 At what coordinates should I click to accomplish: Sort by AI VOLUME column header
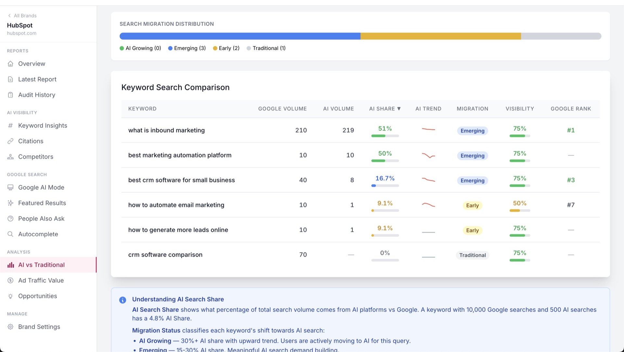pos(338,109)
